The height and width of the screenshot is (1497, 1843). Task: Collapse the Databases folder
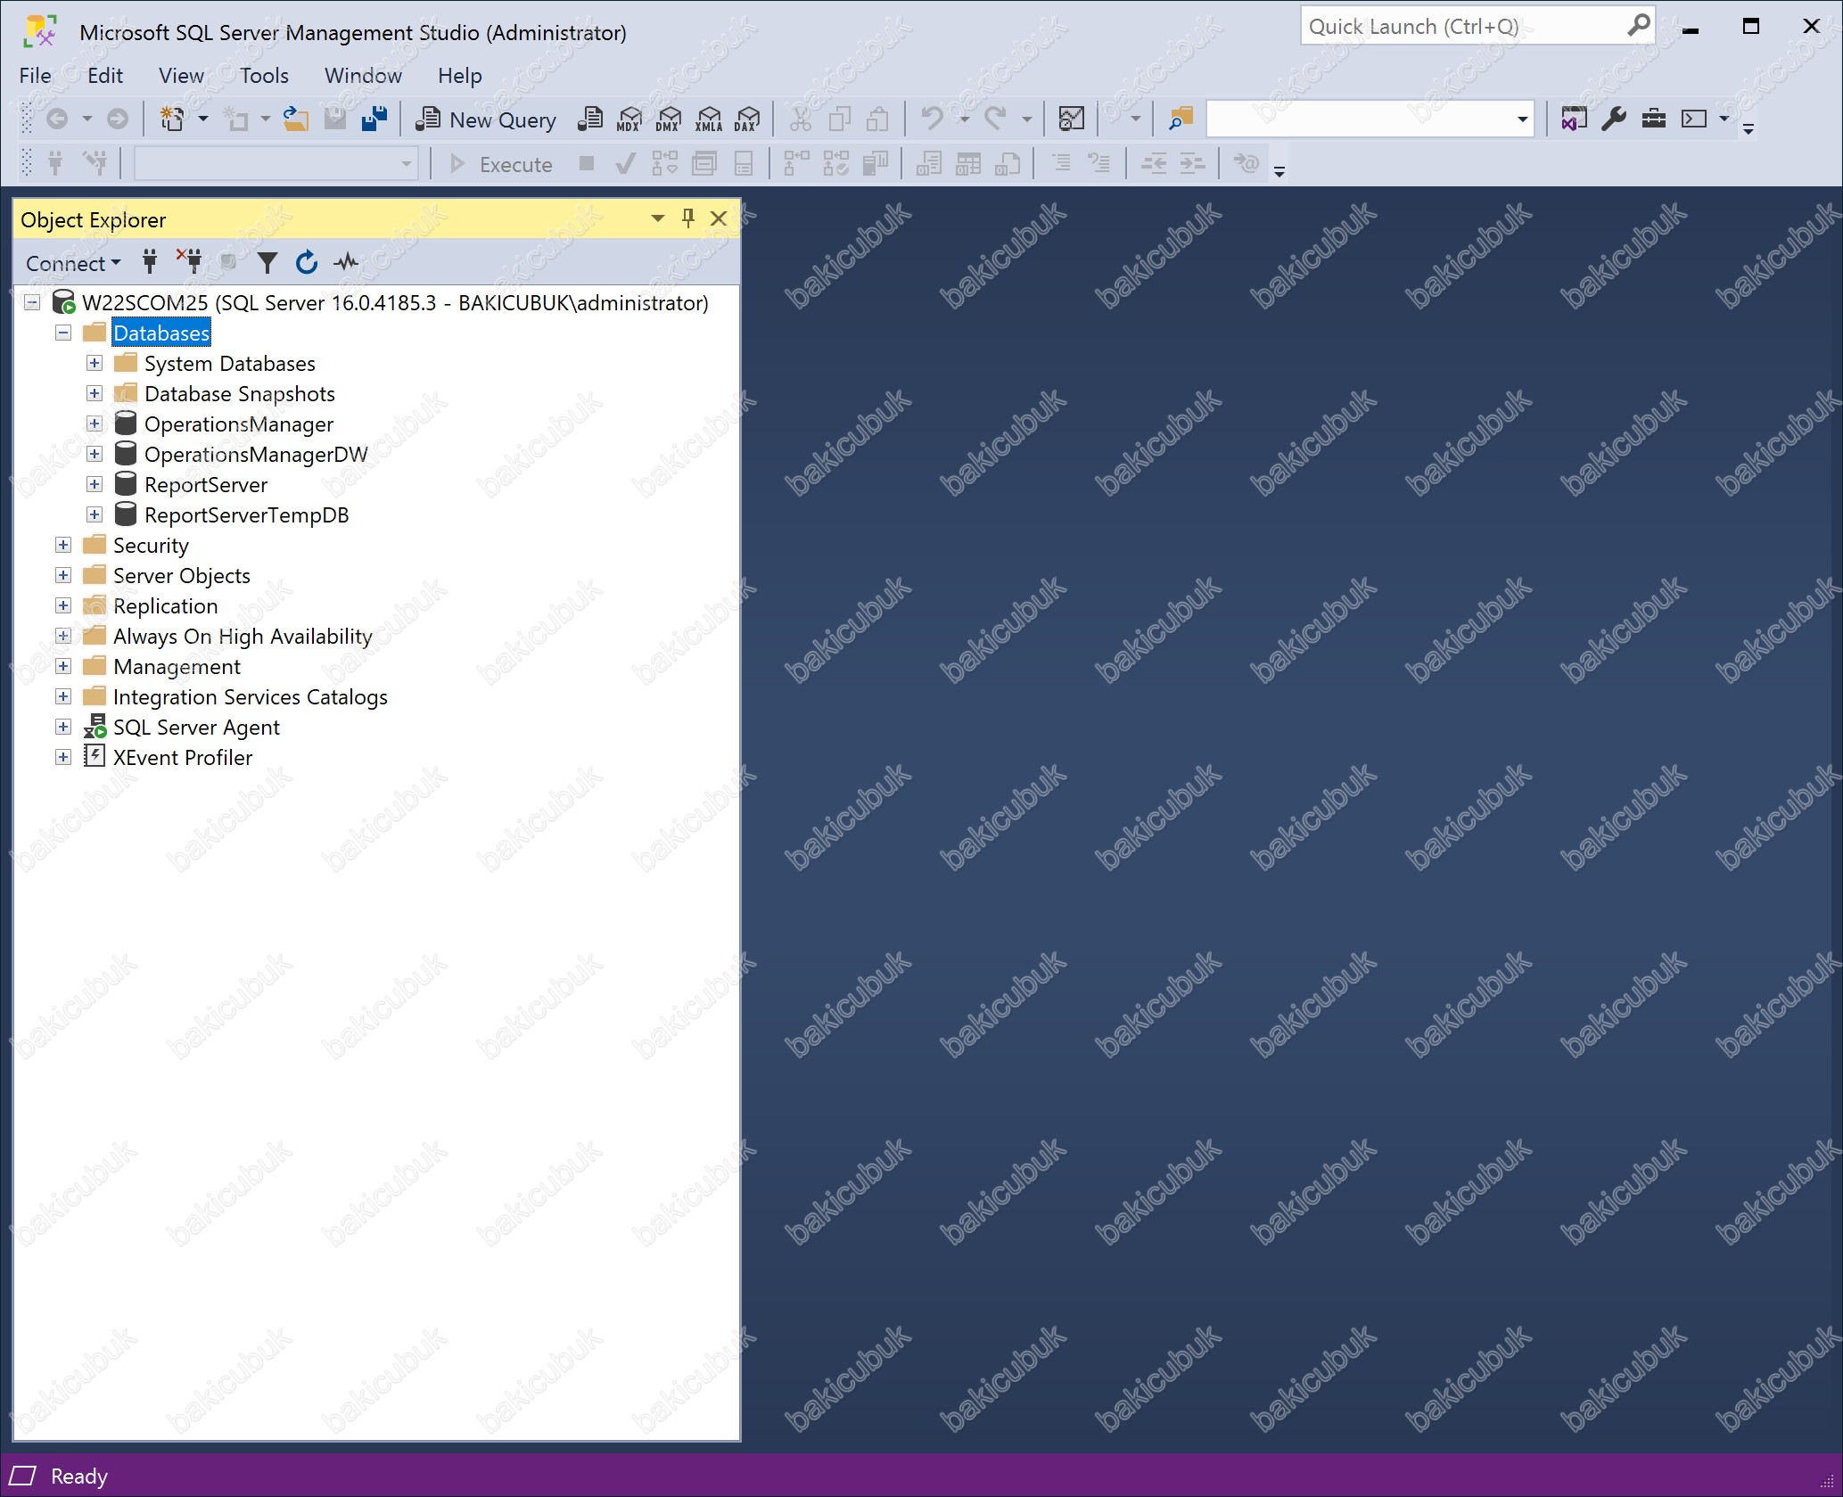[63, 333]
